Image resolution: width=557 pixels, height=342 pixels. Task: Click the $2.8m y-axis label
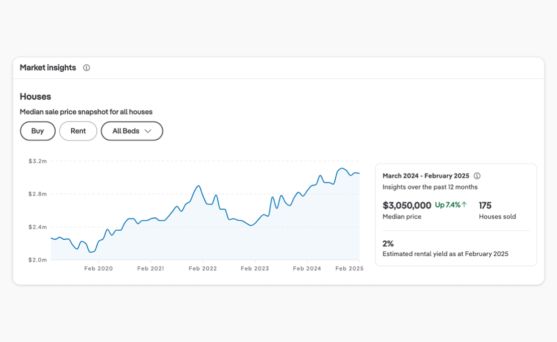[x=38, y=194]
